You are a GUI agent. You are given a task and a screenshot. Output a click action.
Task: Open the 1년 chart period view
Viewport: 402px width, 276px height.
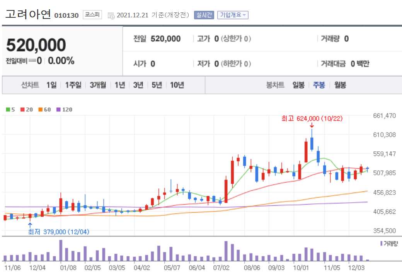(120, 85)
